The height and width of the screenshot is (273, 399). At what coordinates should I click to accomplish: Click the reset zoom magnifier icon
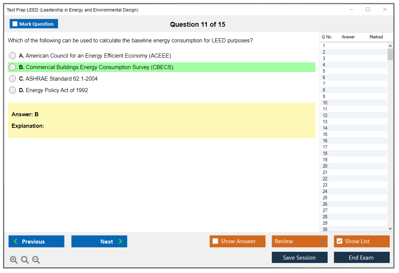(25, 260)
